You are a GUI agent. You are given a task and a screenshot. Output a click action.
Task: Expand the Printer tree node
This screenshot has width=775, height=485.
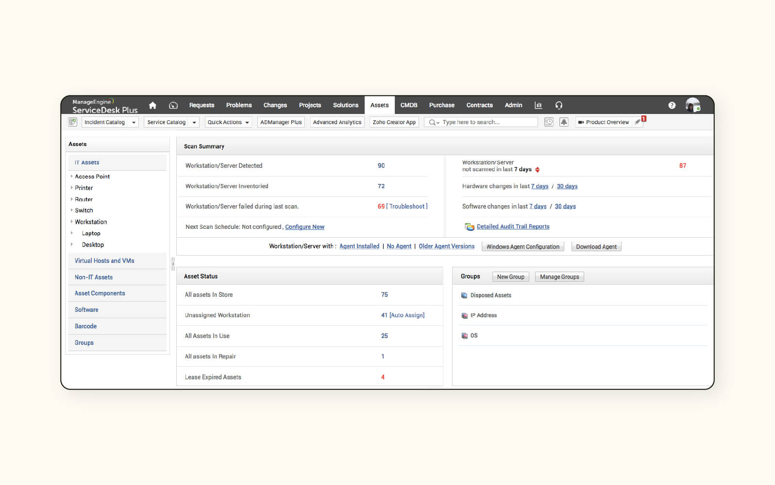click(x=71, y=188)
